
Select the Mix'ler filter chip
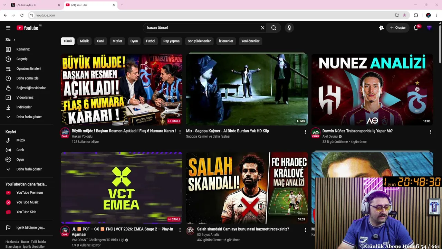[117, 41]
